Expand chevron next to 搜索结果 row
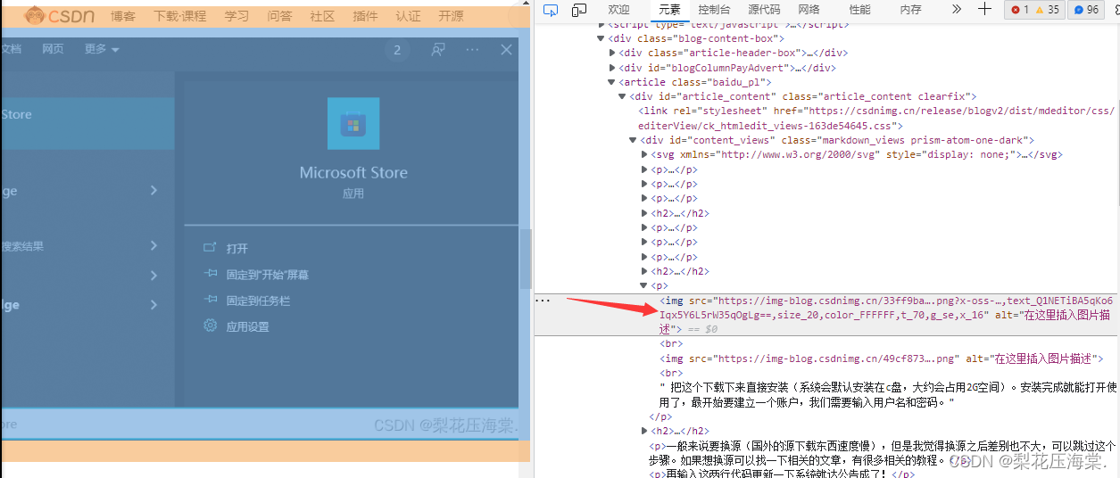1120x478 pixels. (153, 245)
